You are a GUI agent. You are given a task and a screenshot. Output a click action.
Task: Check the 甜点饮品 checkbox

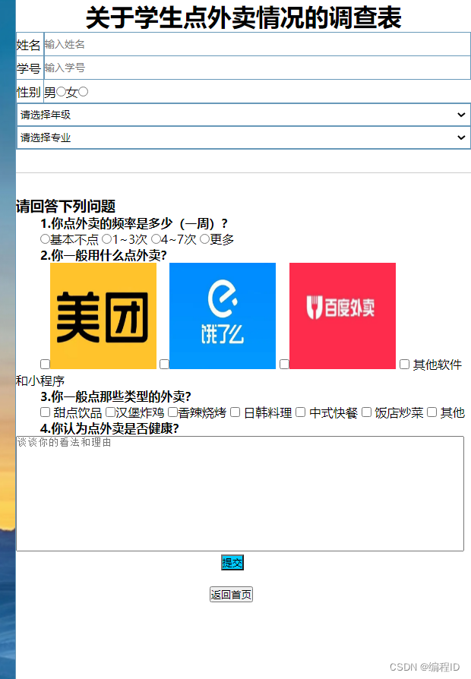pos(45,412)
